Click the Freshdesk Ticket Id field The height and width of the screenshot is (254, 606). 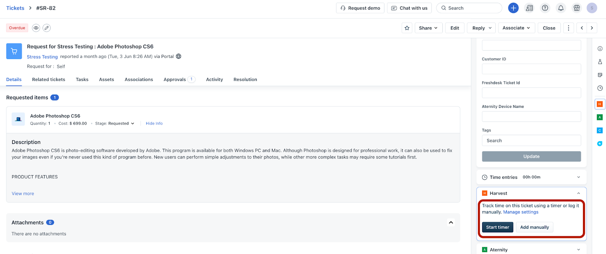(531, 93)
